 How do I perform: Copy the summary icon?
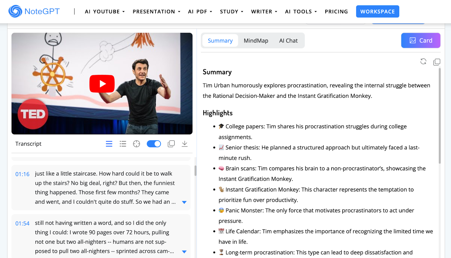click(x=437, y=62)
